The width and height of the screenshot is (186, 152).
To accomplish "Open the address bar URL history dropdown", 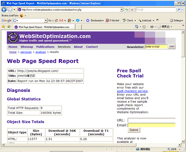I will coord(122,10).
